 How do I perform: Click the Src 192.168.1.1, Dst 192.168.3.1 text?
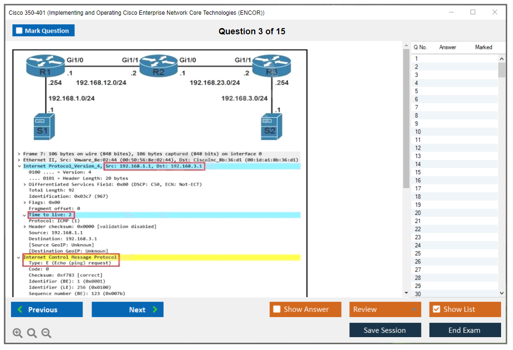(154, 166)
